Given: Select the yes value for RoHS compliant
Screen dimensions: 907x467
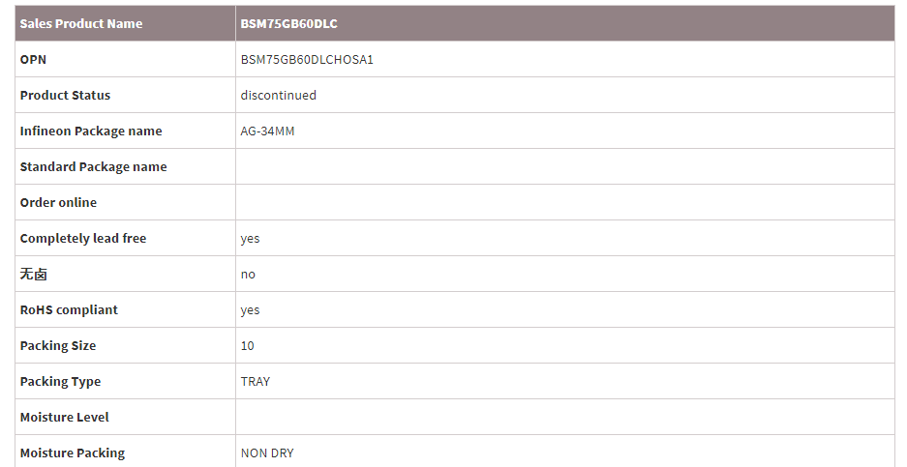Looking at the screenshot, I should click(x=250, y=309).
